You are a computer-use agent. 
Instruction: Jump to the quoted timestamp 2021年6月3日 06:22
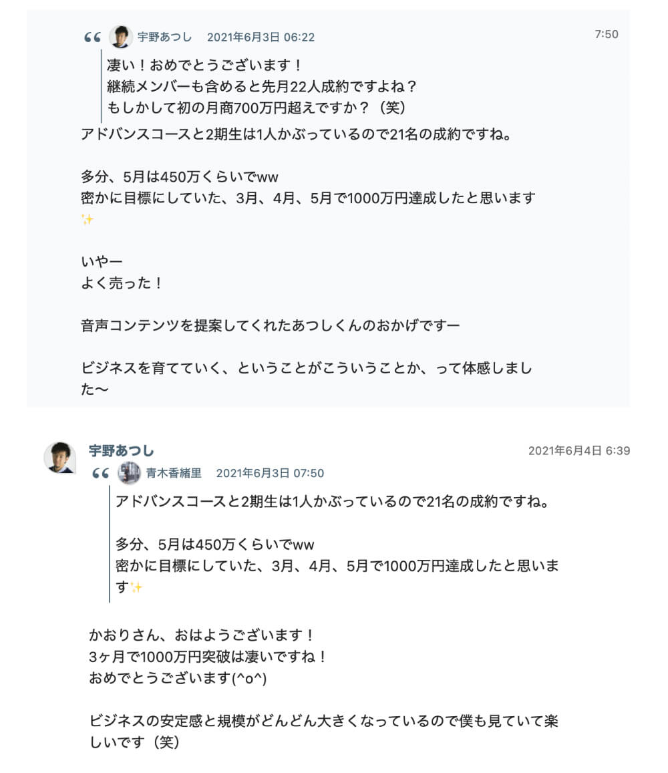pyautogui.click(x=261, y=37)
